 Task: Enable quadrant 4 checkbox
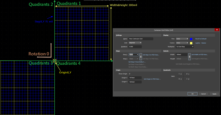click(x=187, y=79)
